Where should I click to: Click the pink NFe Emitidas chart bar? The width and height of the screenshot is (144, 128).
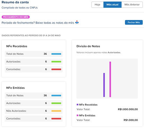point(110,79)
